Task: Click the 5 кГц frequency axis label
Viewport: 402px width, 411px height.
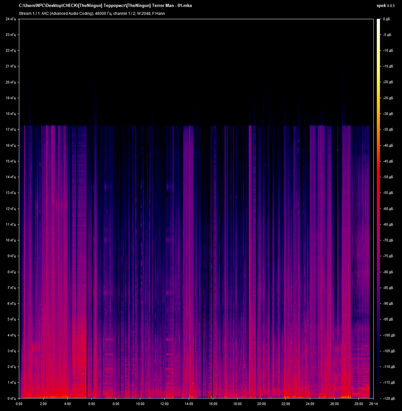Action: coord(11,319)
